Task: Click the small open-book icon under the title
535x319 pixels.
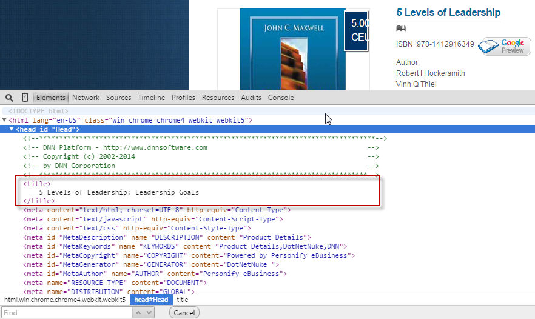Action: tap(401, 28)
